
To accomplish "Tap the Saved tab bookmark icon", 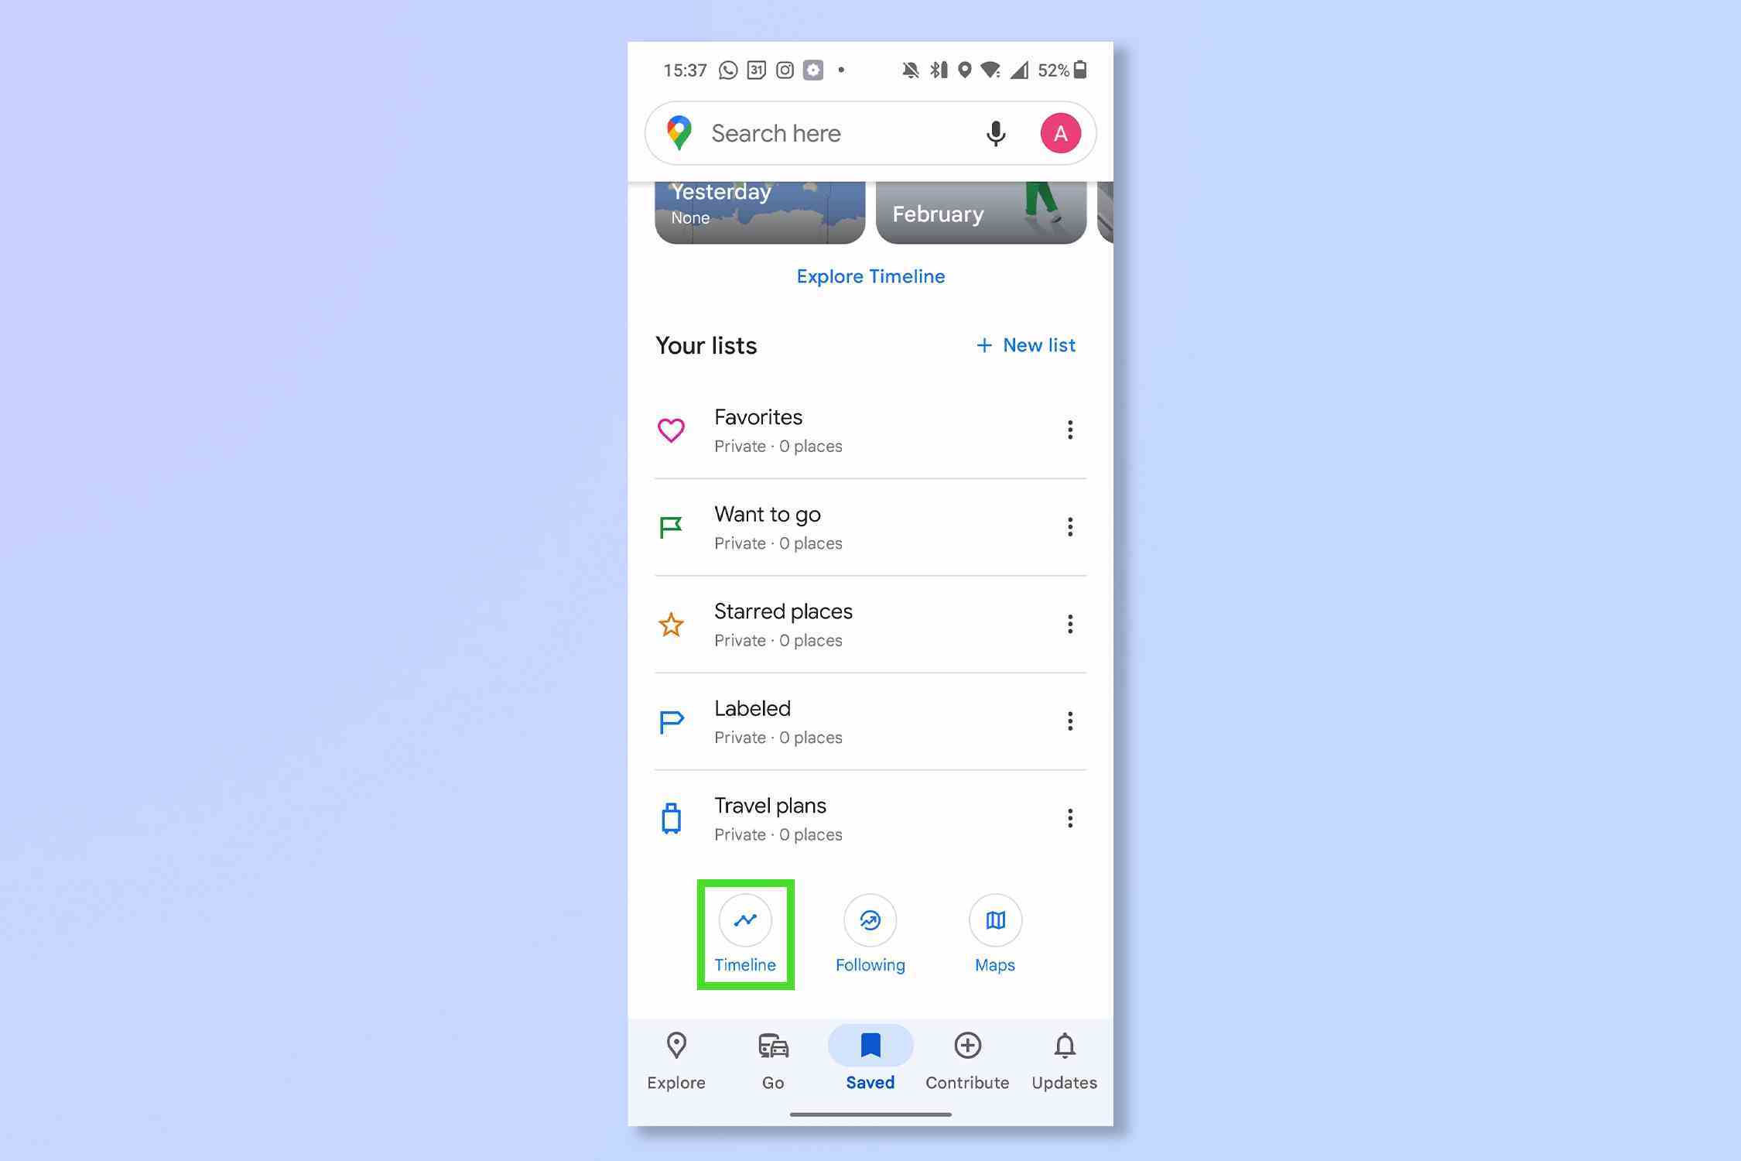I will 869,1047.
